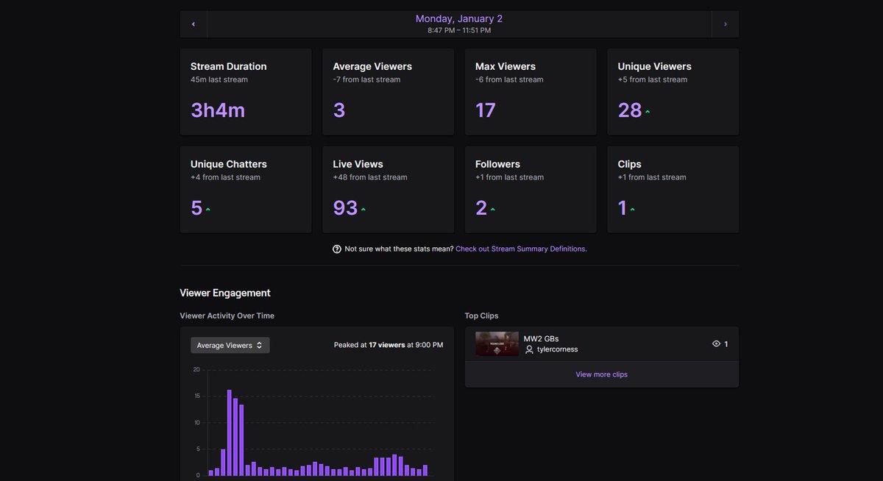Click the chart y-axis label 20
Image resolution: width=883 pixels, height=481 pixels.
pos(196,370)
